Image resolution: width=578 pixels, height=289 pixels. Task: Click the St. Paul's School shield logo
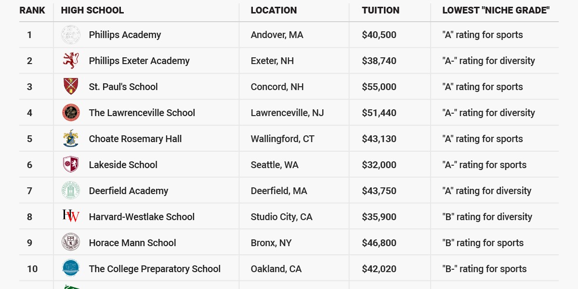[x=71, y=87]
